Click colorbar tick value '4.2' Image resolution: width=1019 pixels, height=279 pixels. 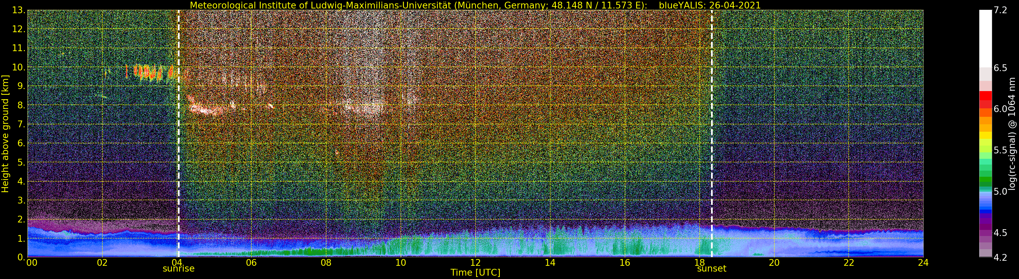[1000, 258]
